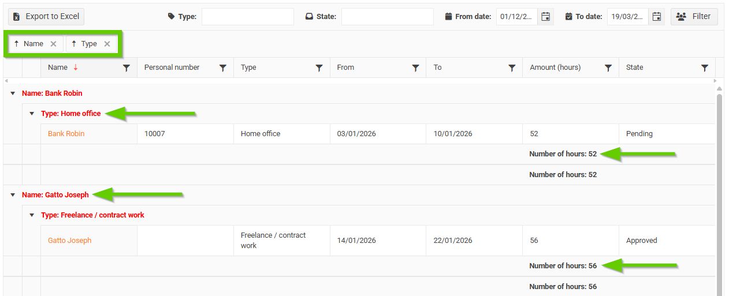Collapse Type: Freelance / contract work subgroup

32,215
